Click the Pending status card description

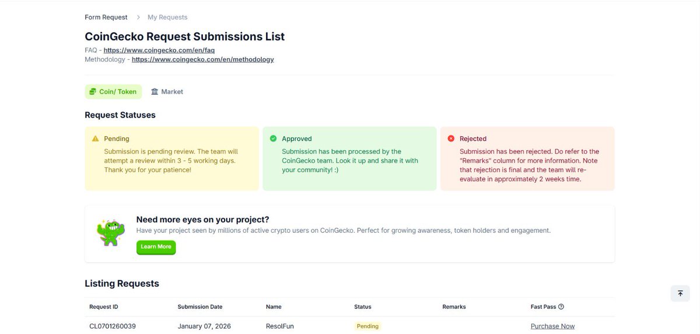pos(171,161)
